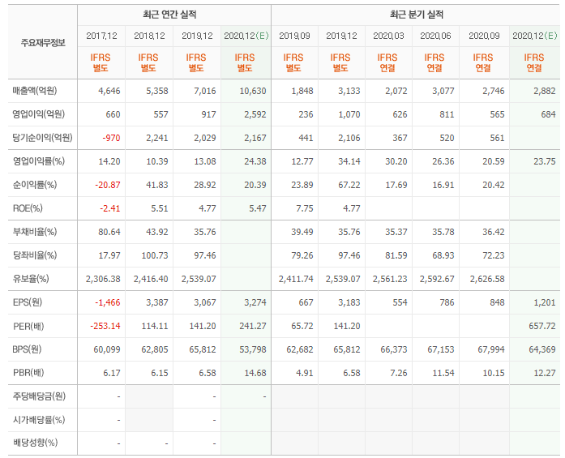
Task: Select the 부채비율(%) row label
Action: tap(35, 232)
